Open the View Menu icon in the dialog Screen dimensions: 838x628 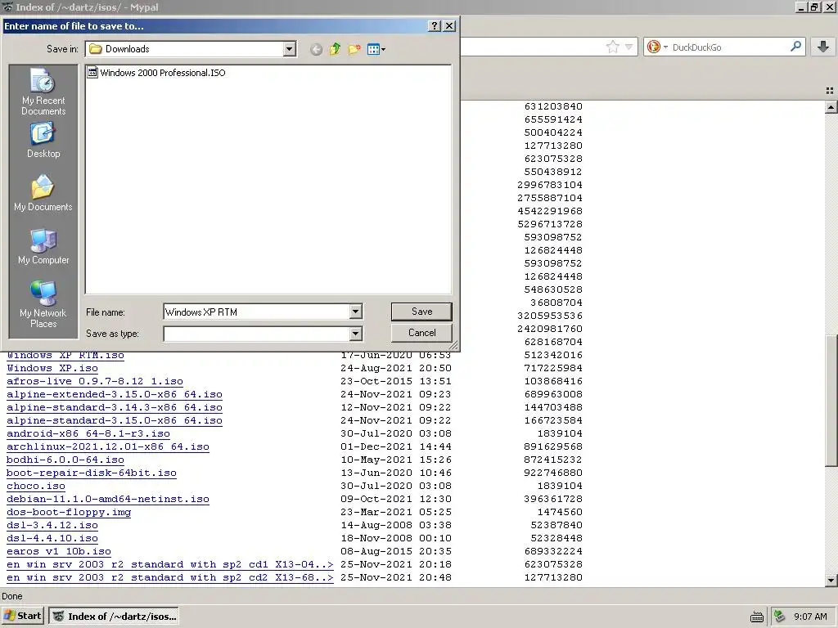(376, 49)
